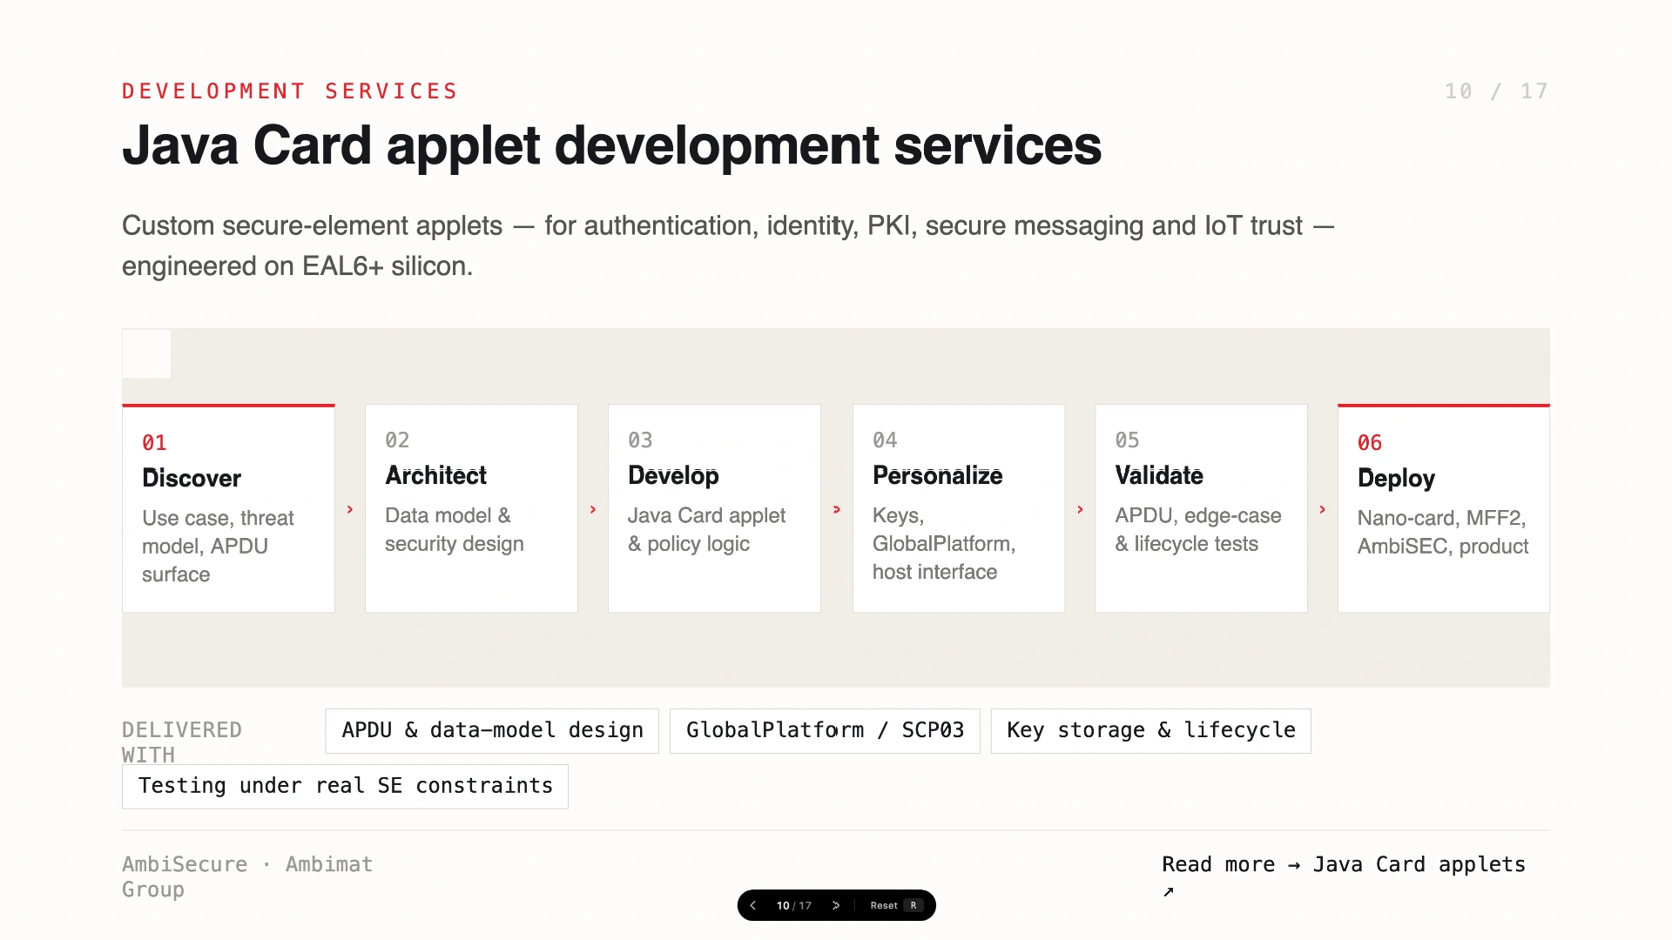Click the slide title Java Card applet development services
Viewport: 1672px width, 940px height.
(611, 145)
